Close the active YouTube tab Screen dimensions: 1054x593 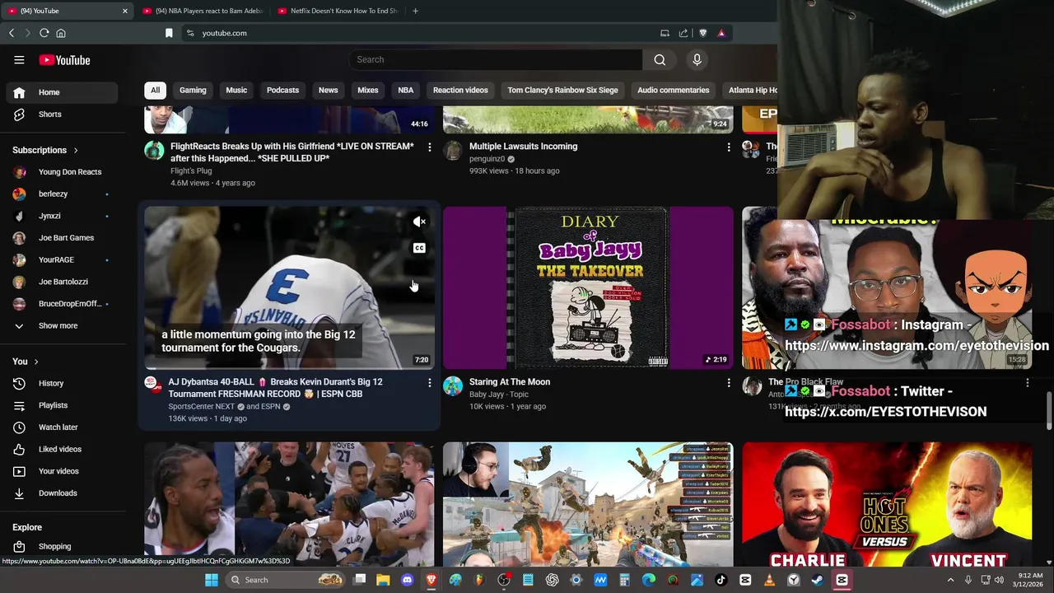pyautogui.click(x=125, y=11)
